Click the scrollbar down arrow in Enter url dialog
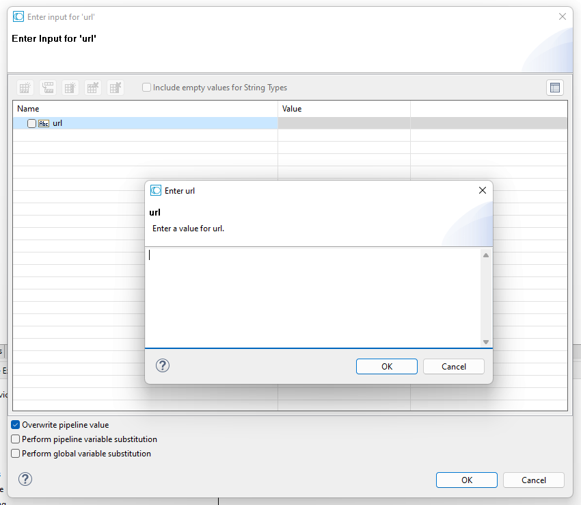The height and width of the screenshot is (505, 581). [x=485, y=341]
